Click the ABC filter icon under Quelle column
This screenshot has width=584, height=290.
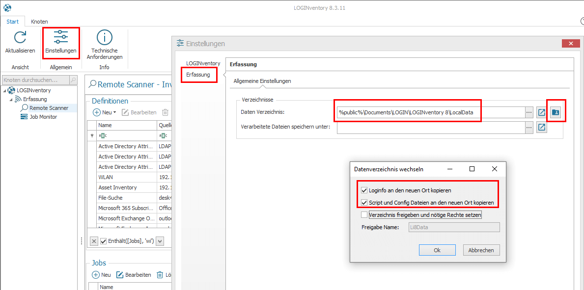[x=163, y=135]
